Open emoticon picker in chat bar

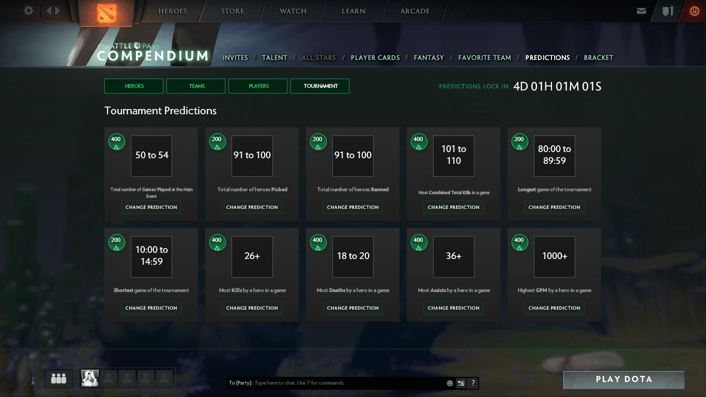(x=449, y=383)
